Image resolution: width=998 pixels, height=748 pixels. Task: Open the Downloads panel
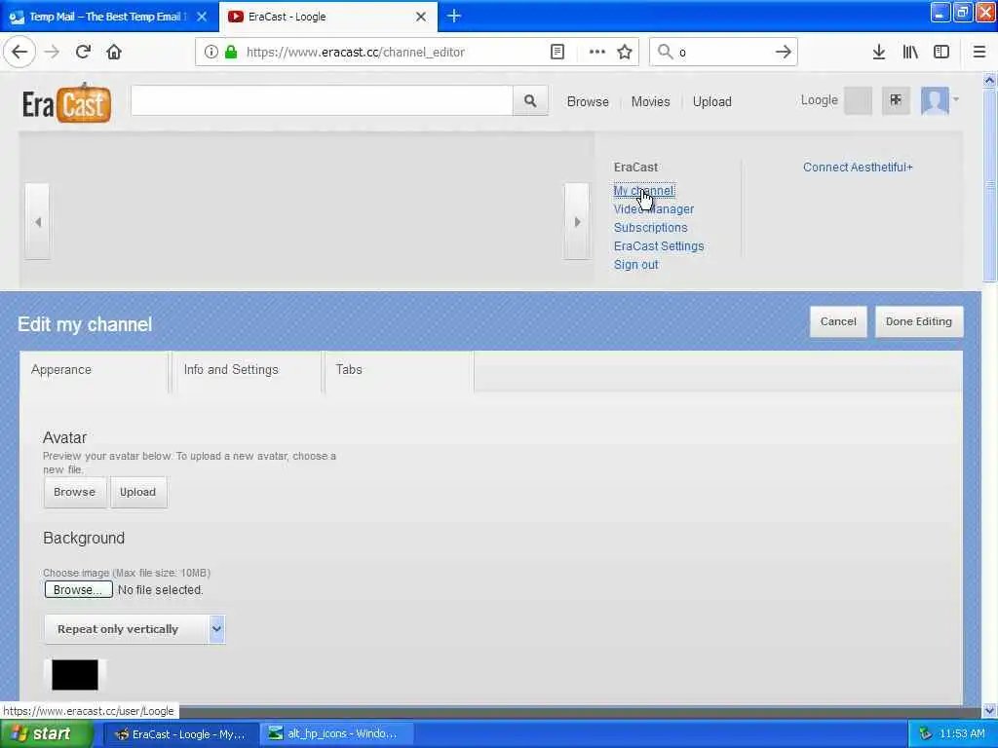coord(879,53)
